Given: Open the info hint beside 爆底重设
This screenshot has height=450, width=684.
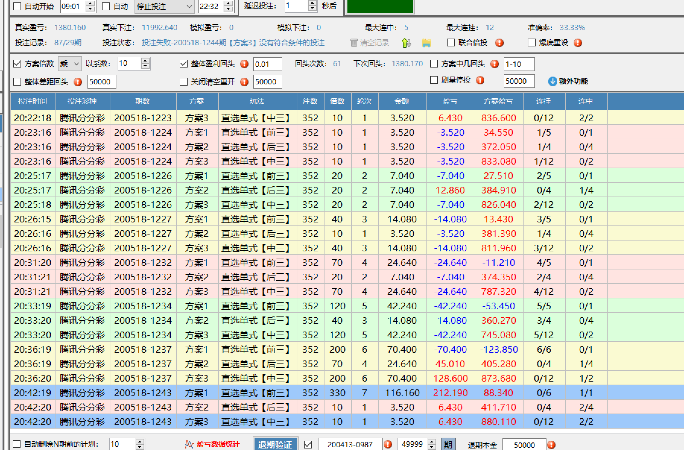Looking at the screenshot, I should coord(578,43).
